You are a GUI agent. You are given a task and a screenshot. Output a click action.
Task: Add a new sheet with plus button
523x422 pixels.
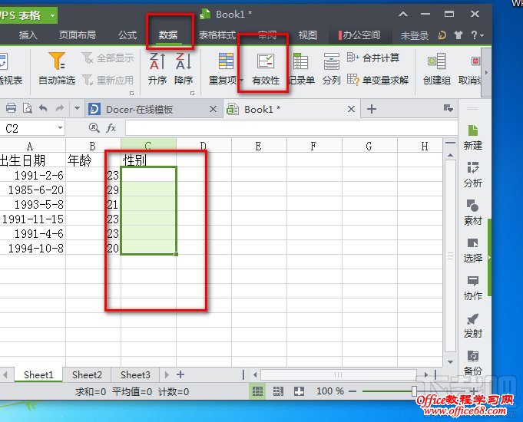180,374
